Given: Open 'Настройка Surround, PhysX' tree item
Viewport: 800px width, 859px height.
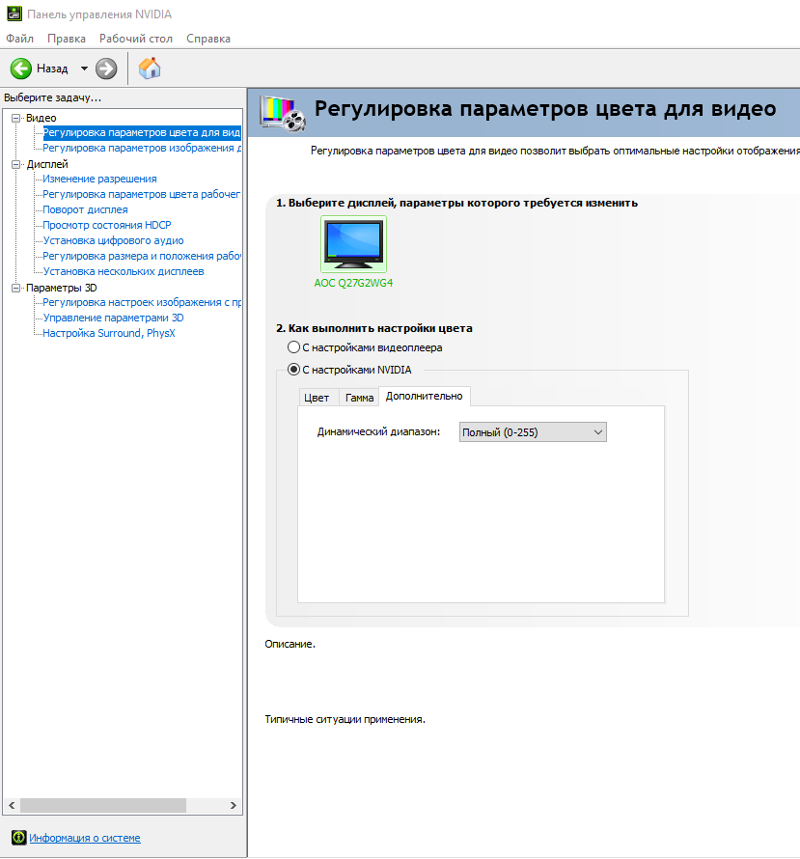Looking at the screenshot, I should (109, 333).
